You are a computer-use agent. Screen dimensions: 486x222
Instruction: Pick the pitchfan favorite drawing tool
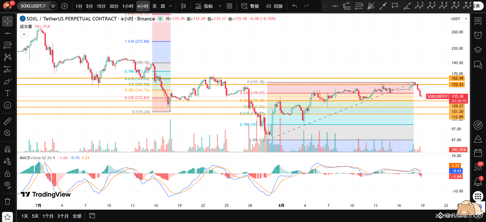point(371,6)
